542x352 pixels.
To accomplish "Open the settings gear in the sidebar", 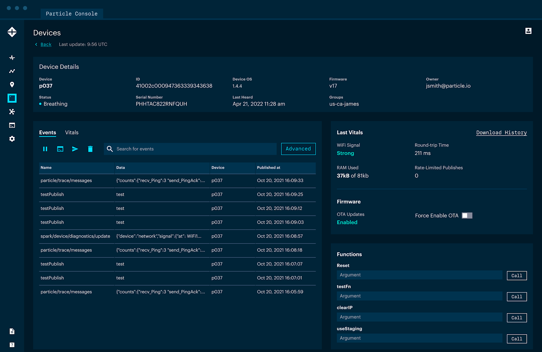I will pyautogui.click(x=12, y=139).
